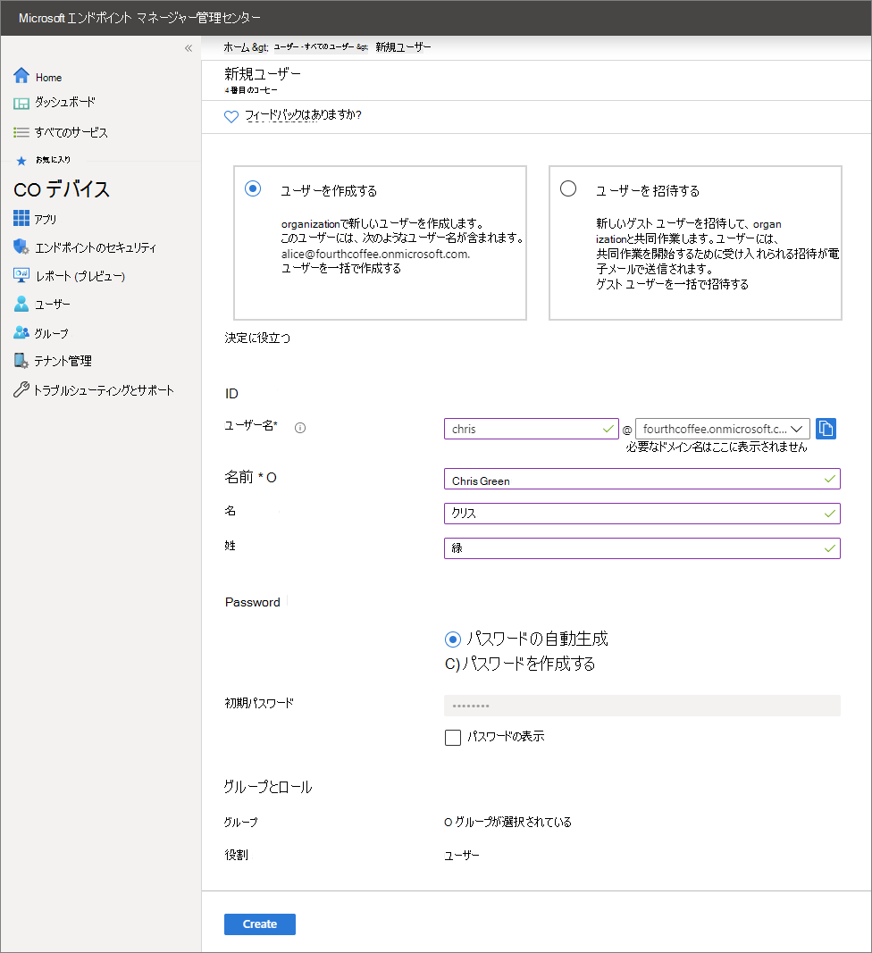Screen dimensions: 872x953
Task: Click the ユーザー - すべてのユーザー breadcrumb link
Action: click(314, 46)
